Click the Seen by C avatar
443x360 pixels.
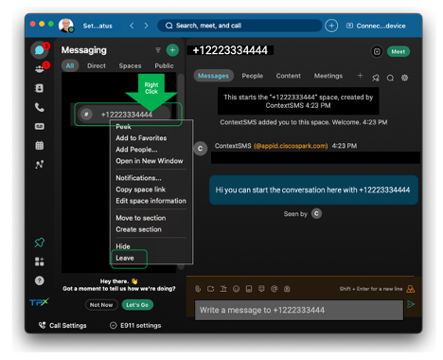316,214
